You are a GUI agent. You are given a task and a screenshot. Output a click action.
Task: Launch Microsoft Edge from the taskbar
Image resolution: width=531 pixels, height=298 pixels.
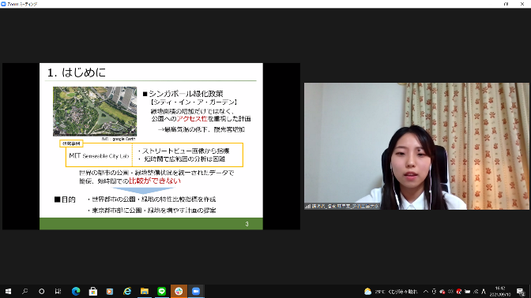[x=76, y=291]
